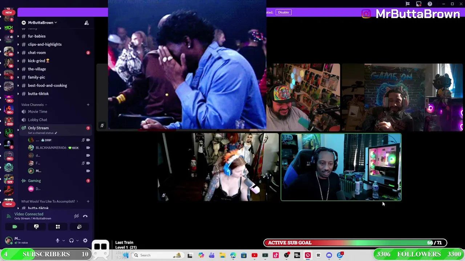Screen dimensions: 465x261
Task: Click Set a channel status
Action: coord(43,133)
